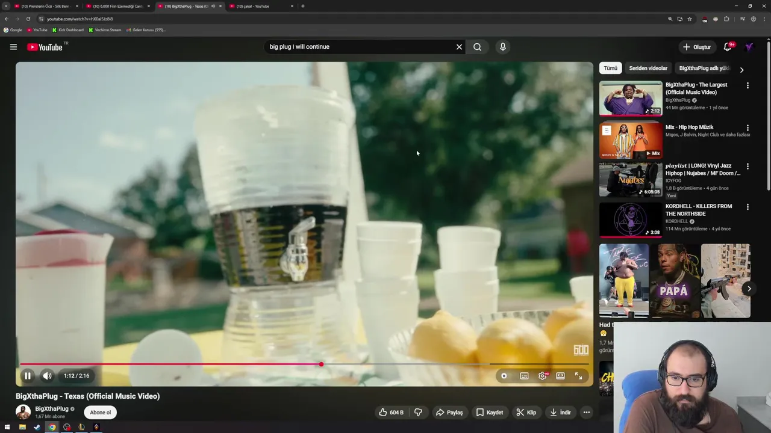Open the Nujabes playlist video thumbnail
The image size is (771, 433).
(x=631, y=179)
